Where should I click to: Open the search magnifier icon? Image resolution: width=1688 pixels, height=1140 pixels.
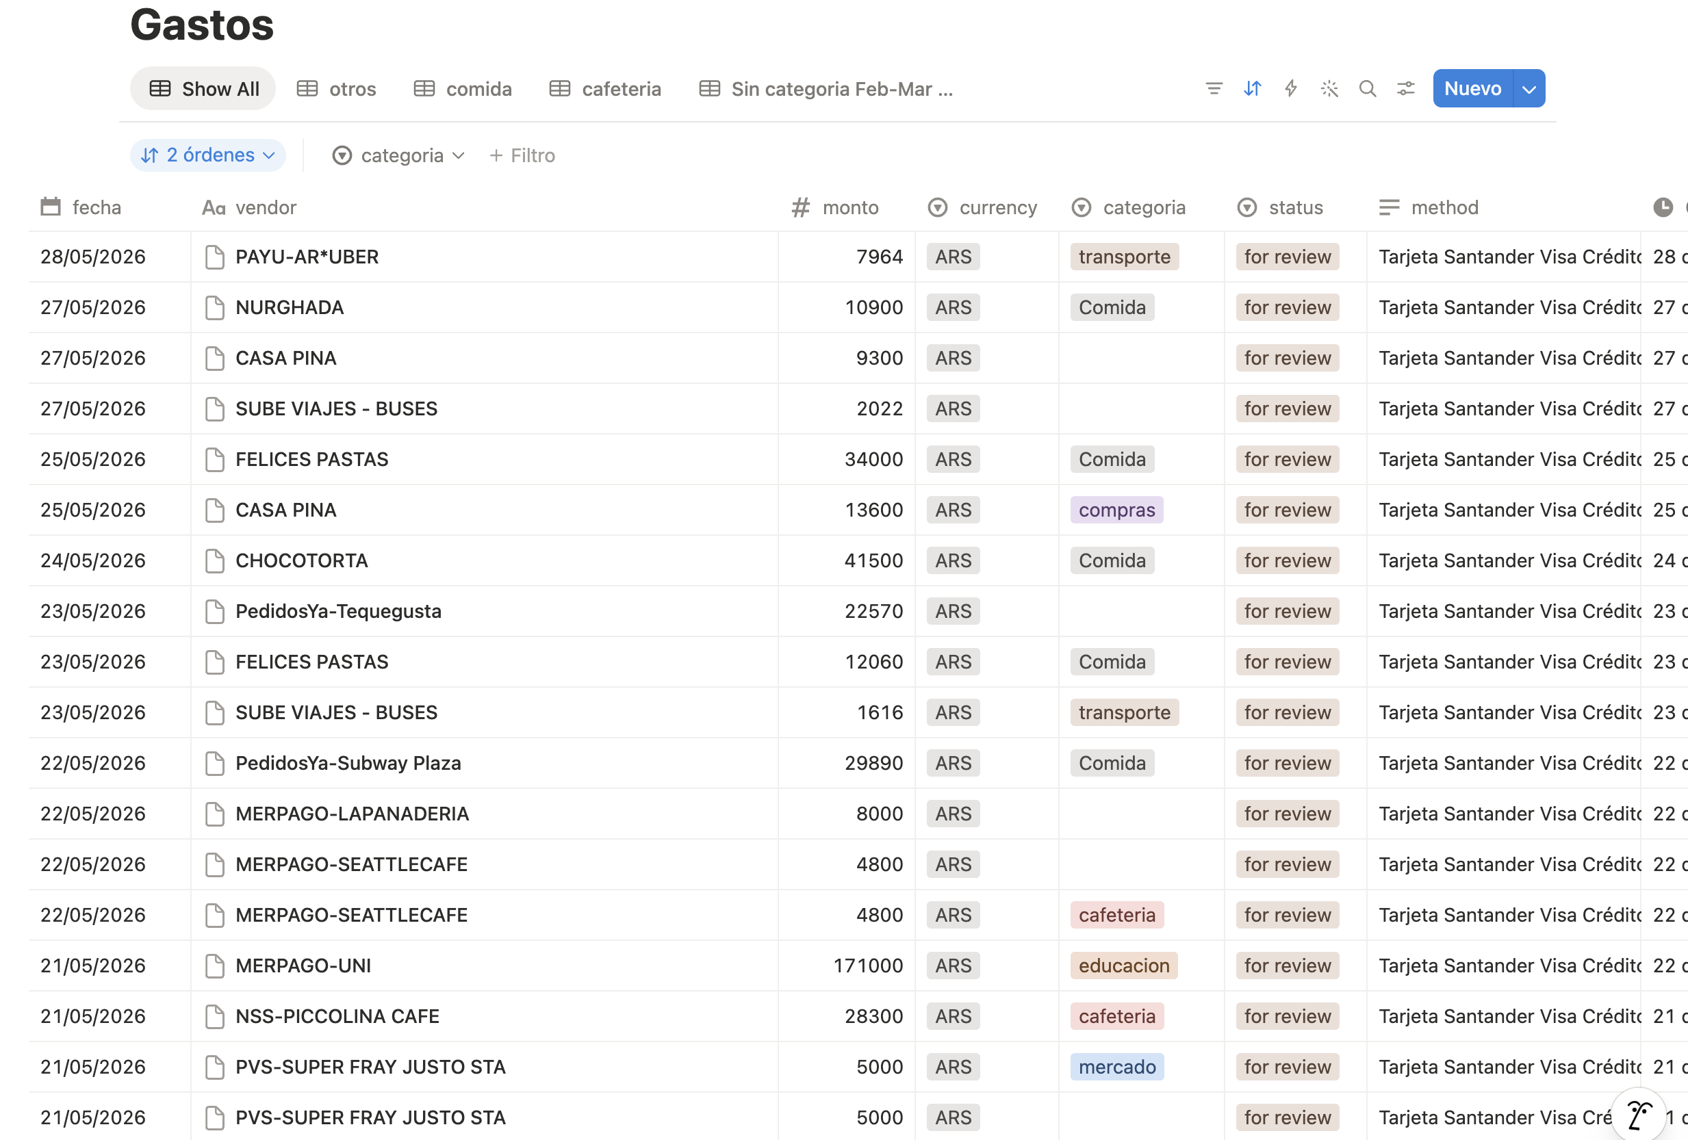pos(1368,88)
